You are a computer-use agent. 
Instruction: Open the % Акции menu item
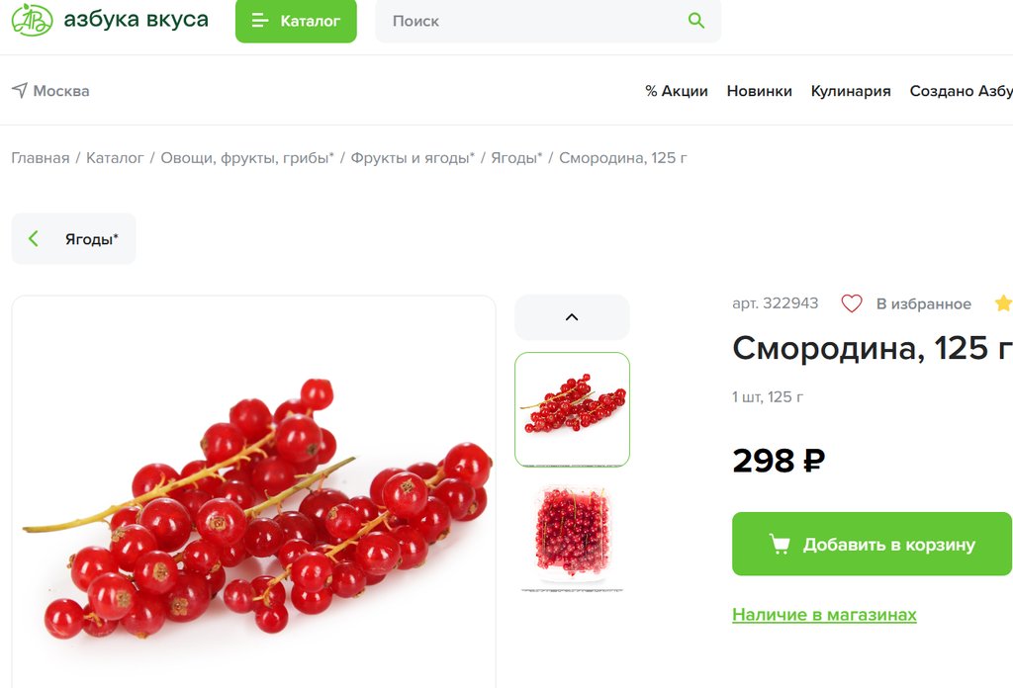point(677,91)
